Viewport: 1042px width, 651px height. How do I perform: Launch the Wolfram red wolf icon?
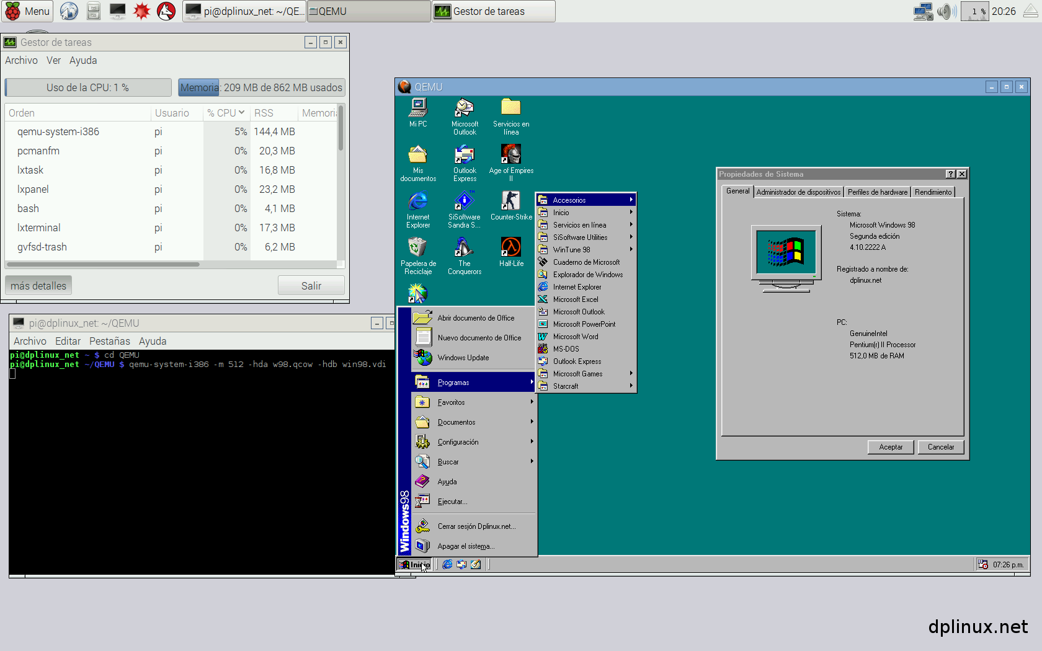click(x=166, y=11)
